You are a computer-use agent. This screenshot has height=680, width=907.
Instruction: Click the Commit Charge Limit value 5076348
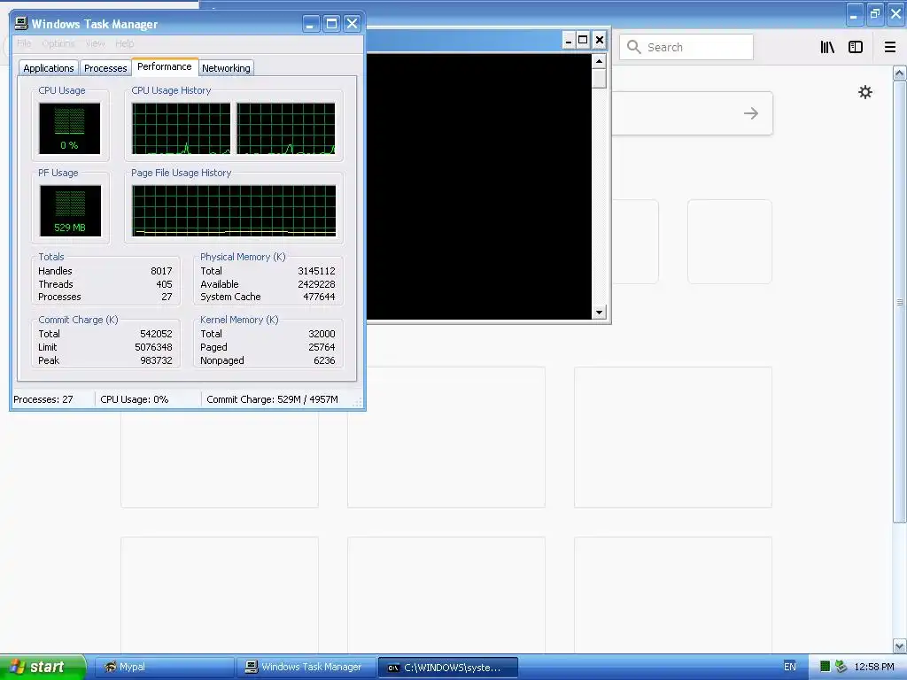153,347
